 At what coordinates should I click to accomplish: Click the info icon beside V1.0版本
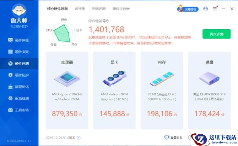(x=79, y=138)
